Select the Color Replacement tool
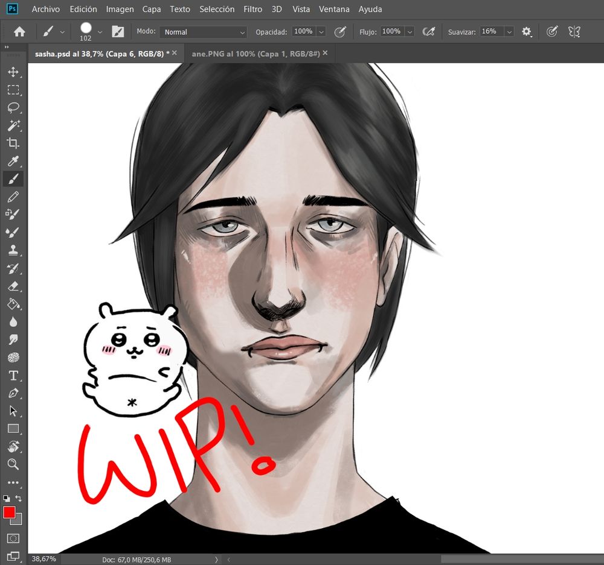 click(x=13, y=214)
